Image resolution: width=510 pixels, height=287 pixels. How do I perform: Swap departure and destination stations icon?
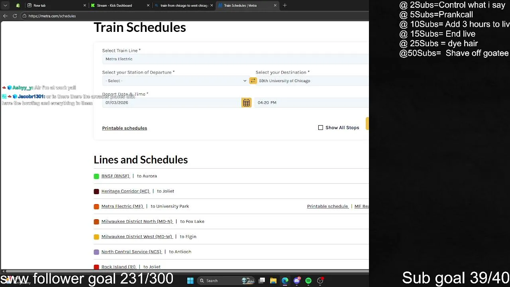[253, 81]
